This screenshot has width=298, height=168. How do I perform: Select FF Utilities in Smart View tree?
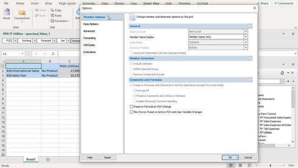[x=265, y=133]
